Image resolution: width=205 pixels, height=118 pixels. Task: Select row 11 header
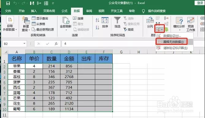click(4, 115)
